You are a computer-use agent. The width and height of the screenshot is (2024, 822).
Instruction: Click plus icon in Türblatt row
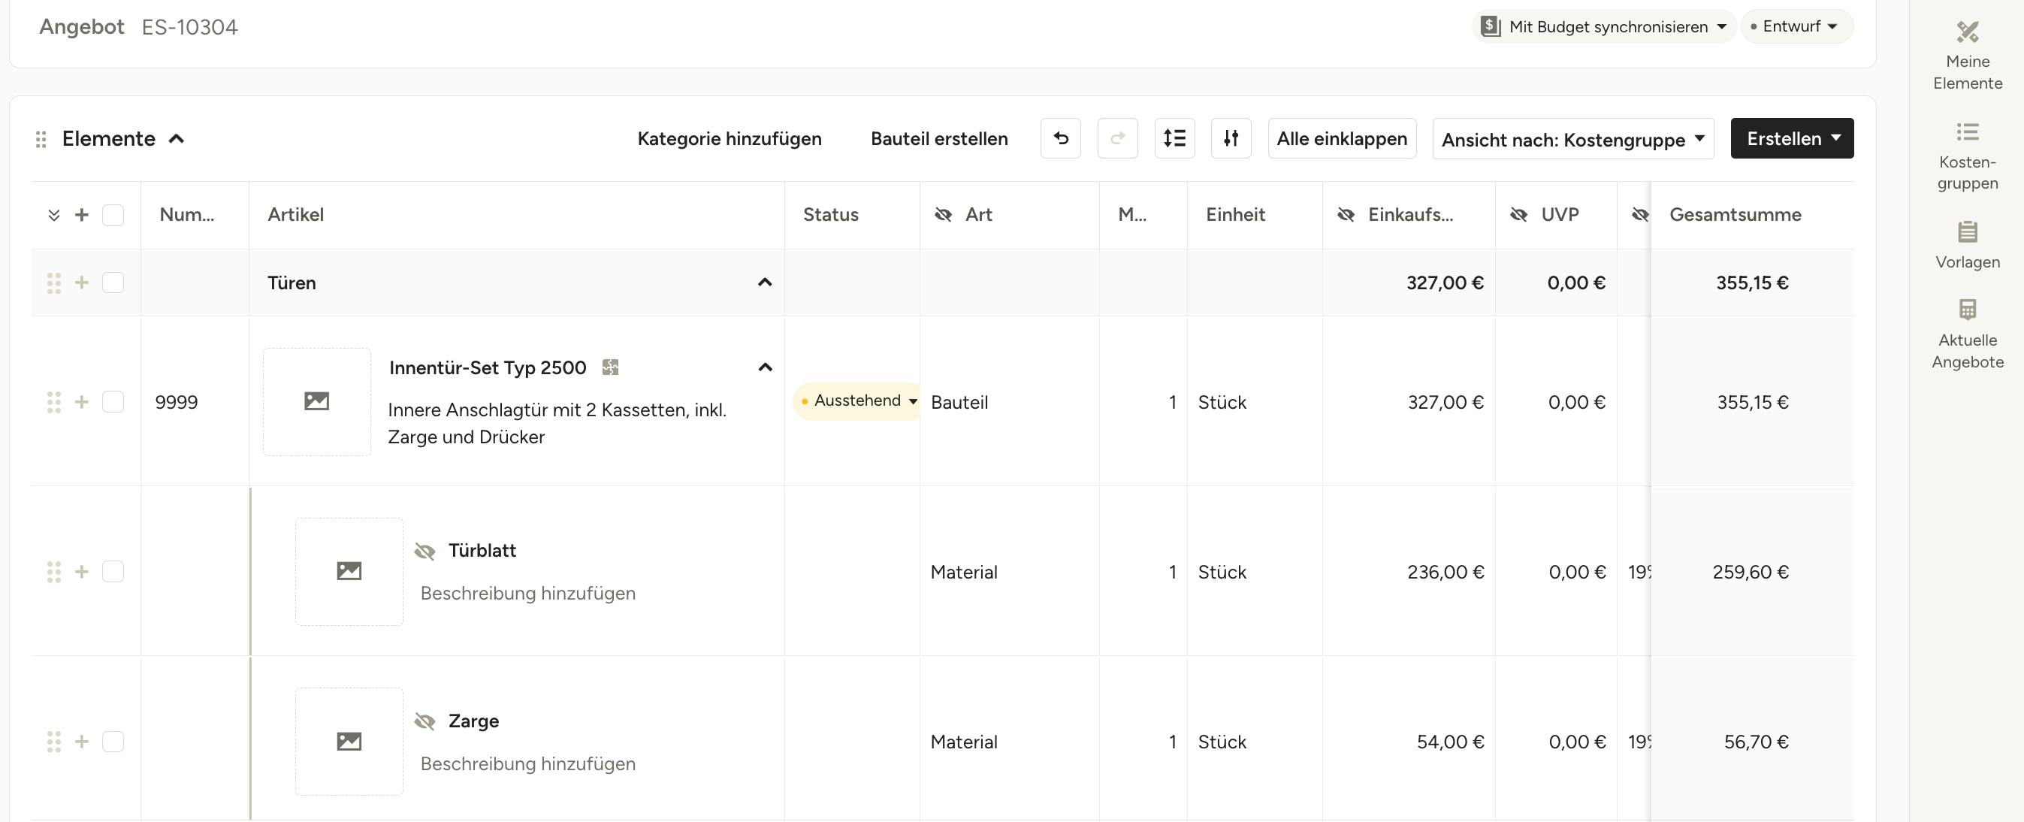(82, 572)
